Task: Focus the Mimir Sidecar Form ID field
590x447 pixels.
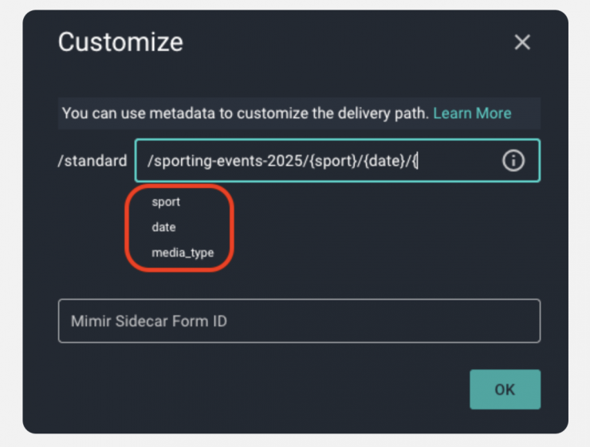Action: [299, 321]
